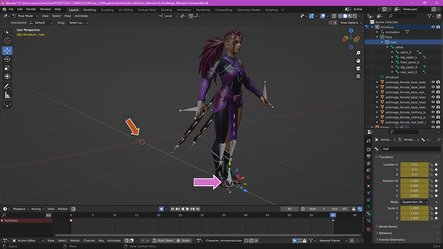Toggle auto keying record button
The width and height of the screenshot is (443, 249).
tap(161, 209)
